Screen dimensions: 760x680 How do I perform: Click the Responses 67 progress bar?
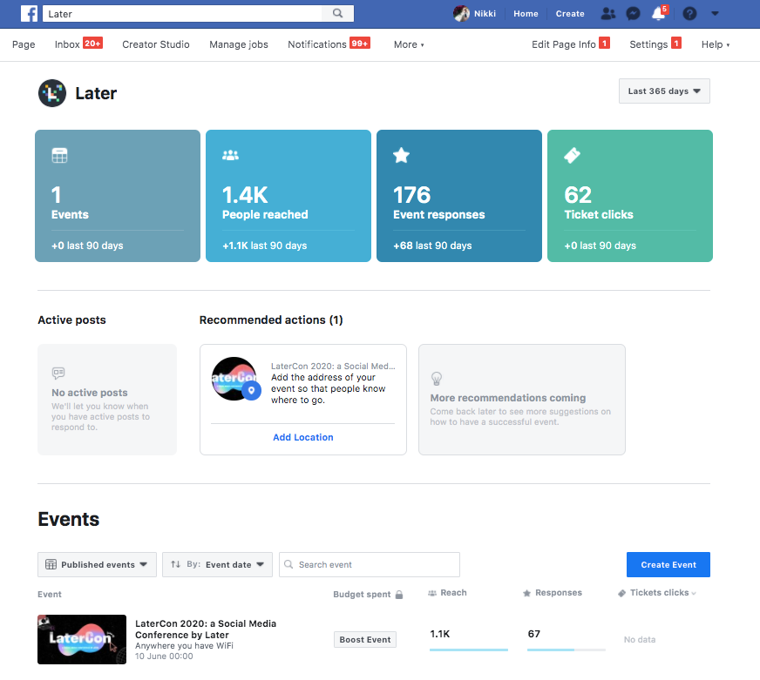[567, 650]
